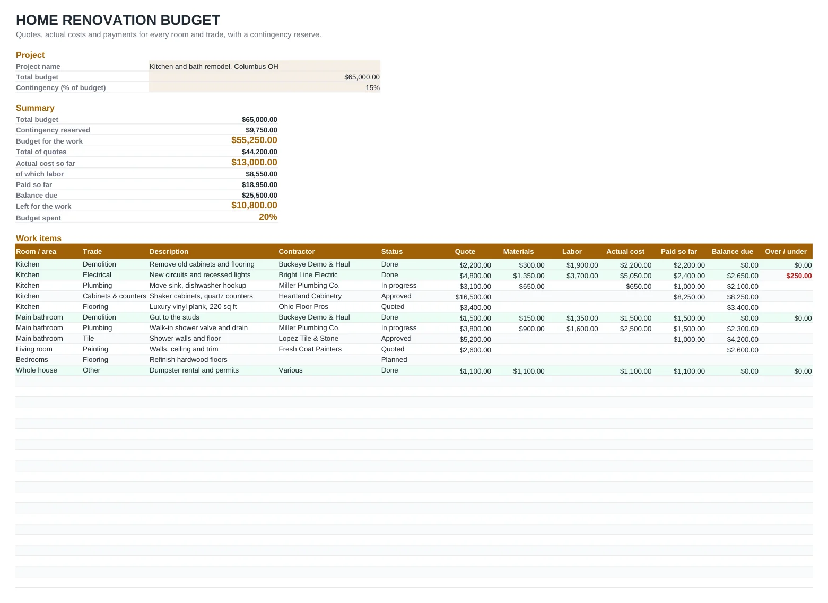Click the Total budget input showing $65,000.00
This screenshot has height=603, width=828.
click(264, 77)
